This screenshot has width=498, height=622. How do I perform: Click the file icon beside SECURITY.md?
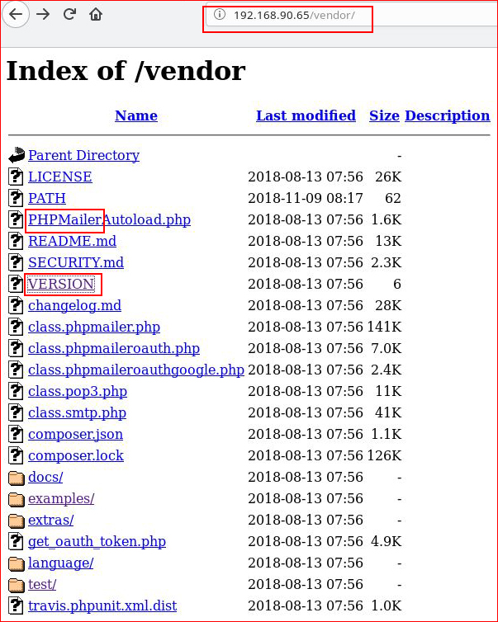click(x=16, y=262)
